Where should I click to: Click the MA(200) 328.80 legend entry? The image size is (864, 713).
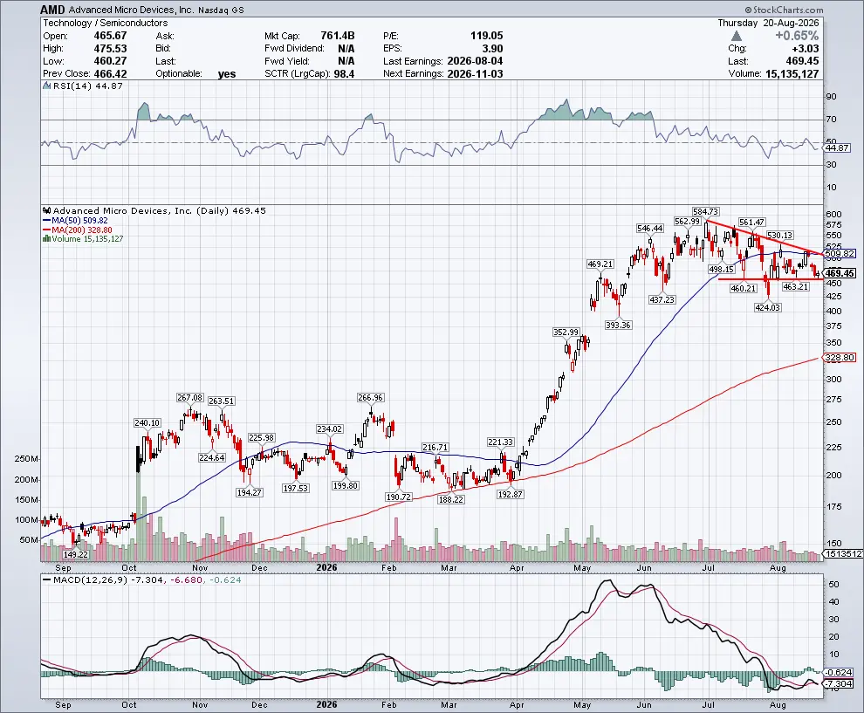(78, 230)
